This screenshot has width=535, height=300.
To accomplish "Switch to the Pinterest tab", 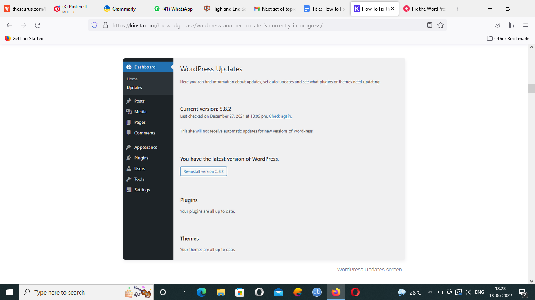I will [x=74, y=9].
